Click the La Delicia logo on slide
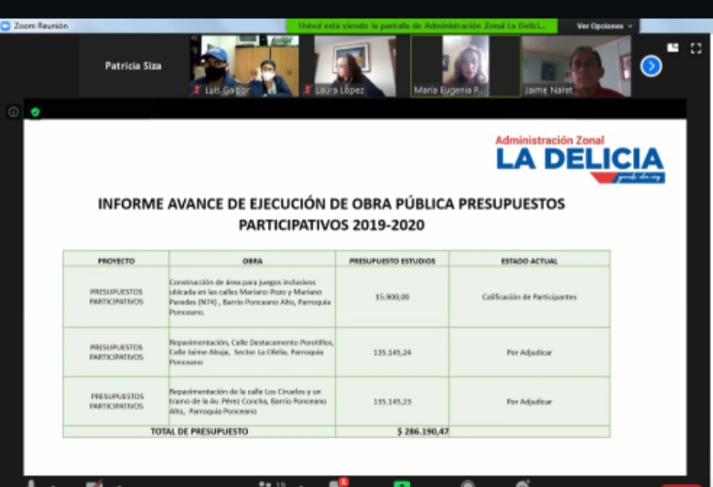Image resolution: width=713 pixels, height=487 pixels. click(579, 158)
